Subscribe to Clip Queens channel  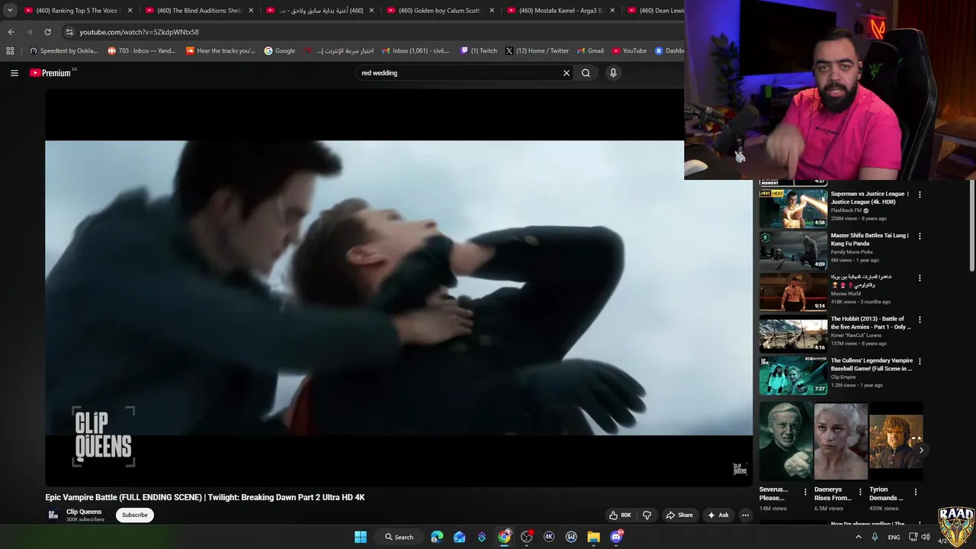click(135, 515)
